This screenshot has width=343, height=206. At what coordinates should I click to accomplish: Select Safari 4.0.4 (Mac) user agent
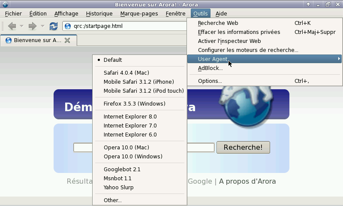(x=140, y=73)
